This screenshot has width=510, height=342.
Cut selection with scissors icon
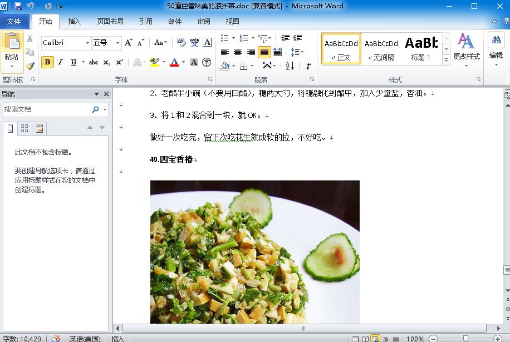[30, 39]
